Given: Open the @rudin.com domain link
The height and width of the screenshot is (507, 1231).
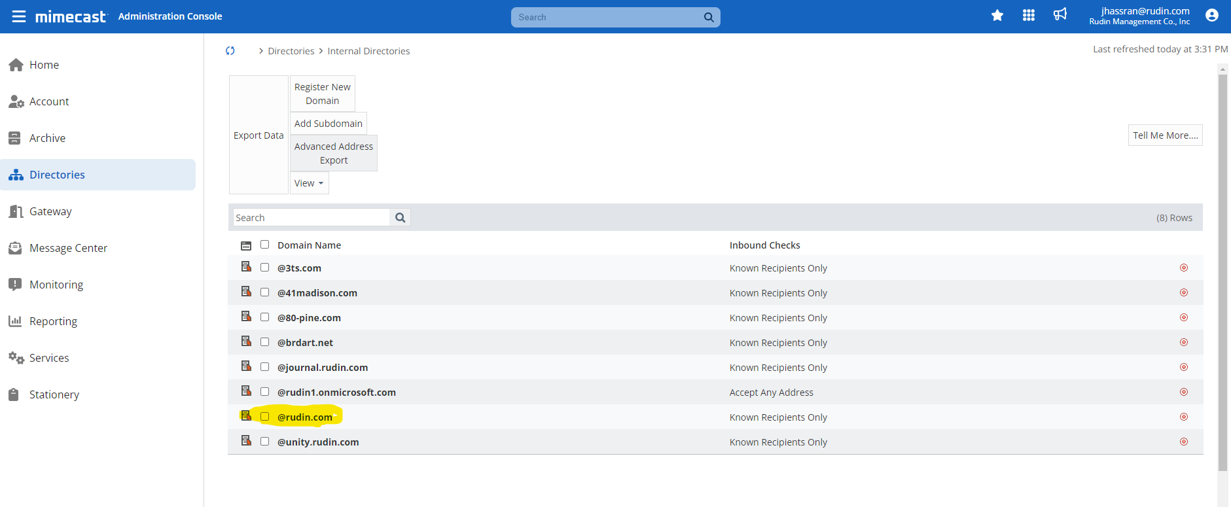Looking at the screenshot, I should [305, 417].
